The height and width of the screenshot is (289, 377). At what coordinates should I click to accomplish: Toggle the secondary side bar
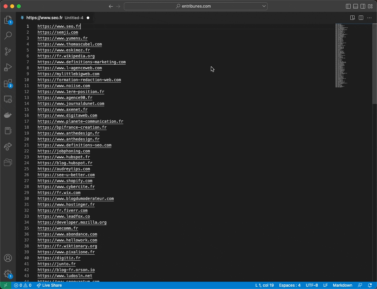(x=363, y=6)
